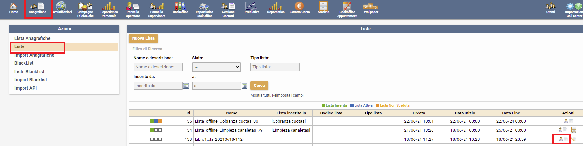This screenshot has width=583, height=146.
Task: Select Import Blacklist in Azioni menu
Action: coord(31,80)
